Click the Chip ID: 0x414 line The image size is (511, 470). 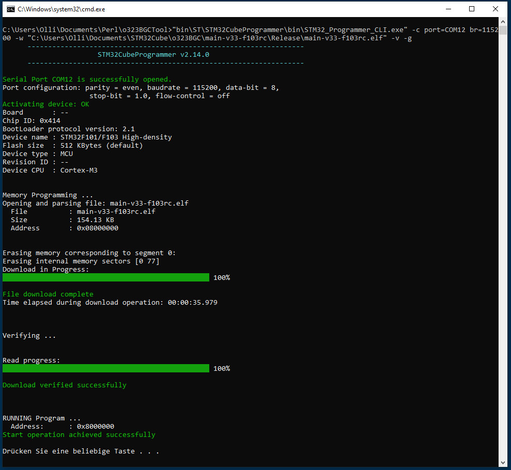pyautogui.click(x=32, y=121)
